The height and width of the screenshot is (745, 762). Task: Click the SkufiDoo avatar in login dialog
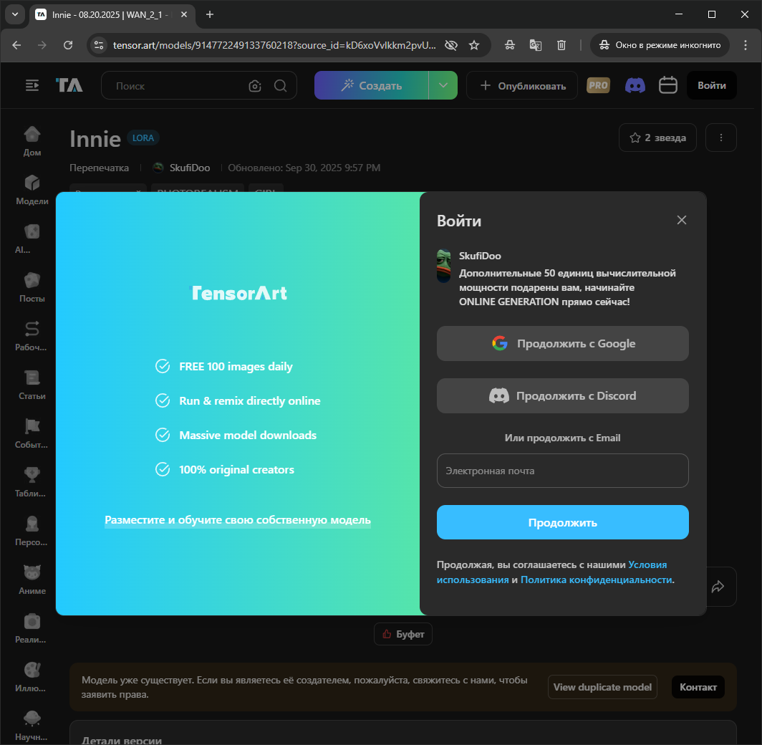[x=444, y=266]
